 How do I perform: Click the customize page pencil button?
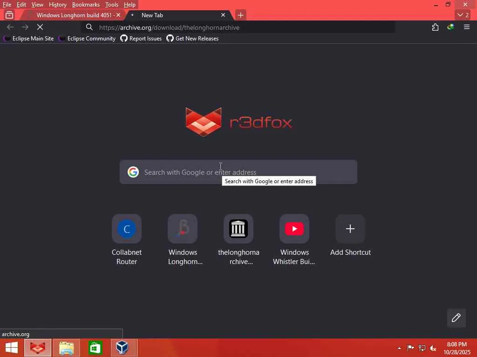pyautogui.click(x=456, y=317)
